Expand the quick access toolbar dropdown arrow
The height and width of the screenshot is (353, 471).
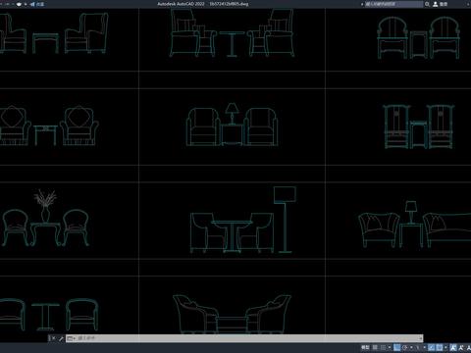[26, 4]
